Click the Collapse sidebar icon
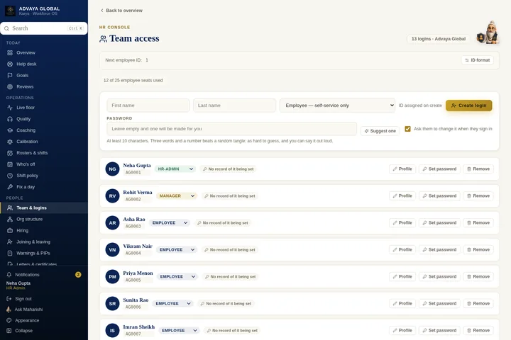 click(x=9, y=331)
